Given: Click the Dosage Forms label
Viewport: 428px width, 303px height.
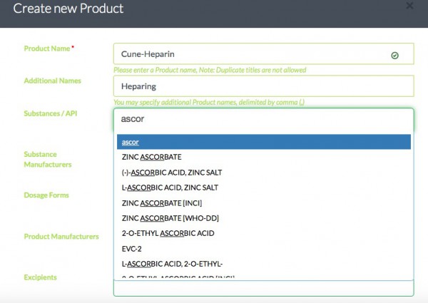Looking at the screenshot, I should point(46,195).
